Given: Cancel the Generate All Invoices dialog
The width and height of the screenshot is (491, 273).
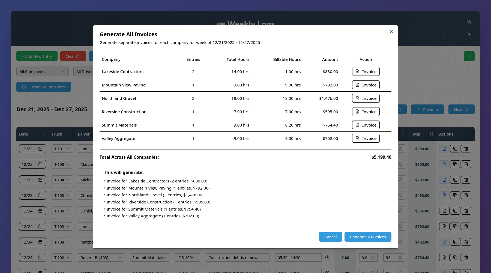Looking at the screenshot, I should pyautogui.click(x=330, y=237).
